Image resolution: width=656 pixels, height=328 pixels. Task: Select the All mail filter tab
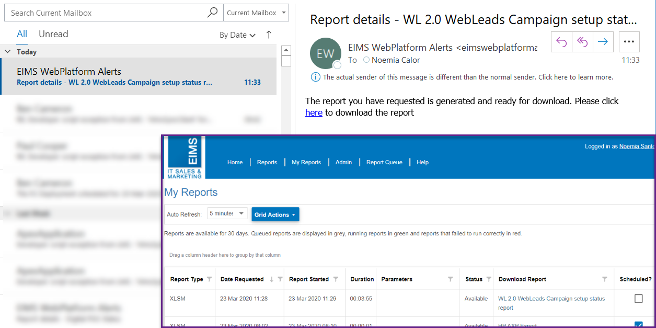[x=22, y=34]
